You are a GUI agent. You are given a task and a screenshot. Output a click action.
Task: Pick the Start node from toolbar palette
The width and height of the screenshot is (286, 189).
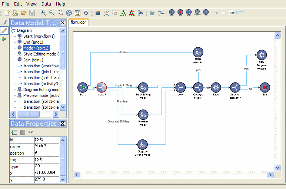(x=172, y=13)
